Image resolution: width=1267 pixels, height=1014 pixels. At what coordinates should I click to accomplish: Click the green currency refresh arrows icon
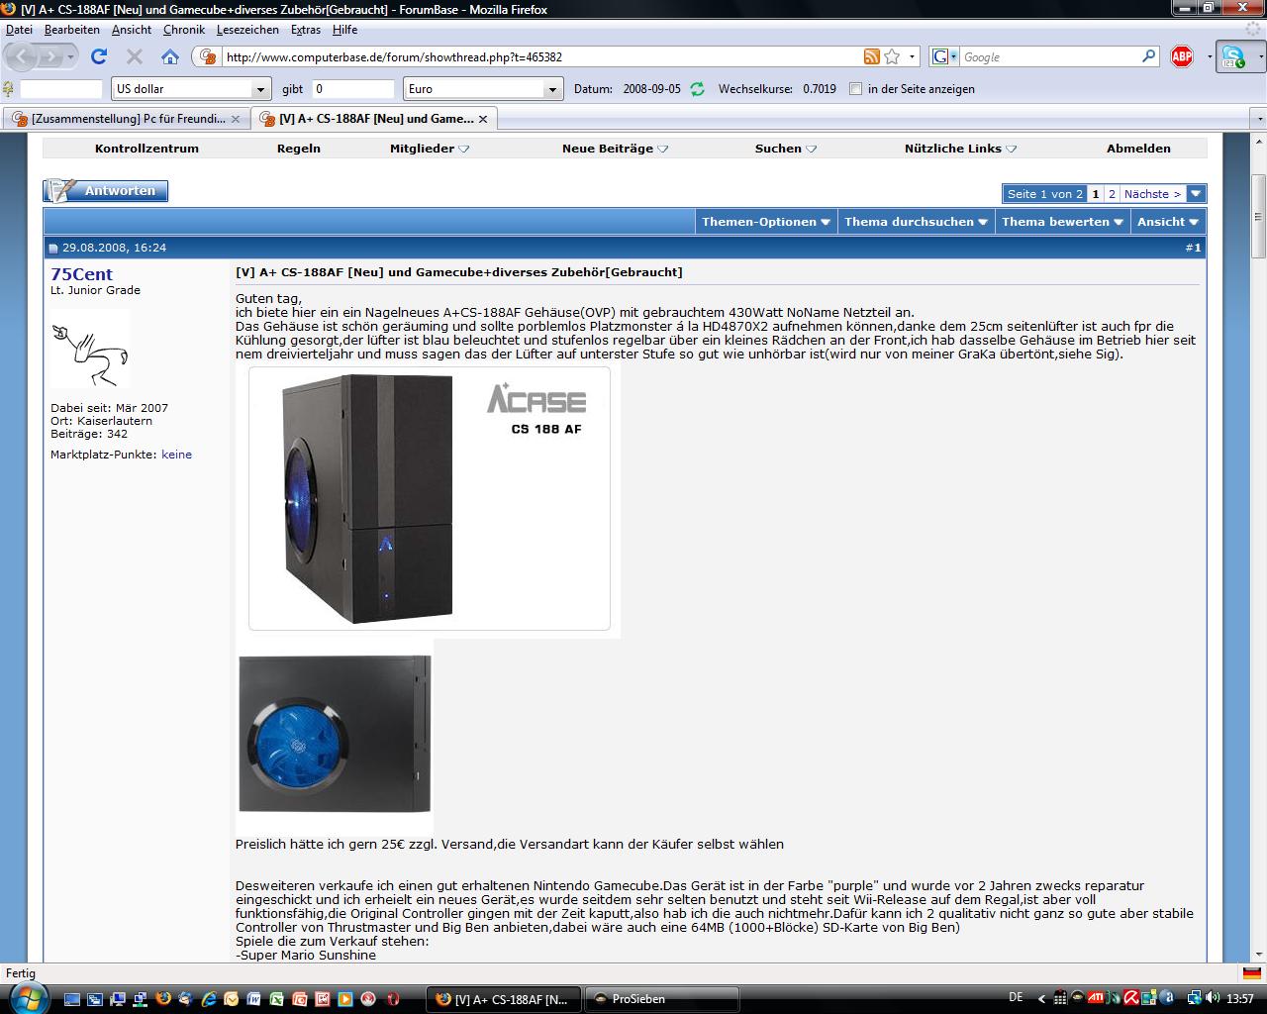coord(697,88)
